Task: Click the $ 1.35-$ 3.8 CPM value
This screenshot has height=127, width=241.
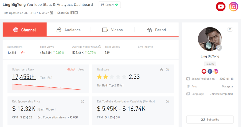Action: (x=112, y=117)
